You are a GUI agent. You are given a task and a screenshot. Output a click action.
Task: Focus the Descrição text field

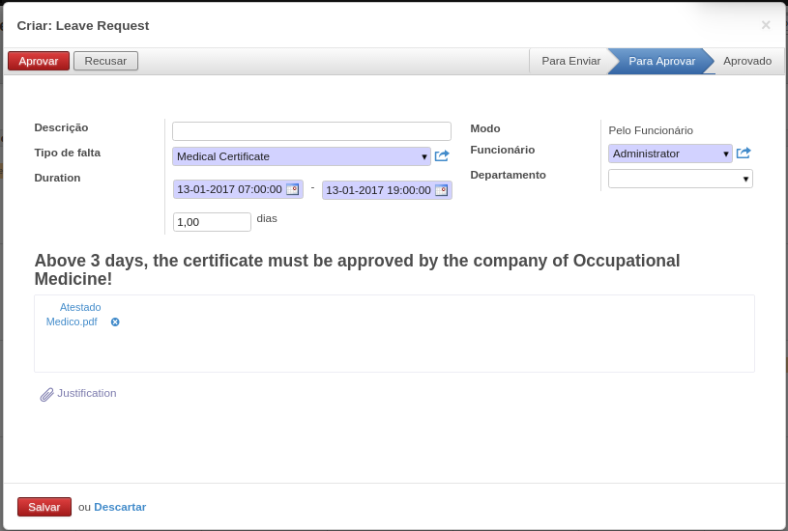[x=311, y=131]
